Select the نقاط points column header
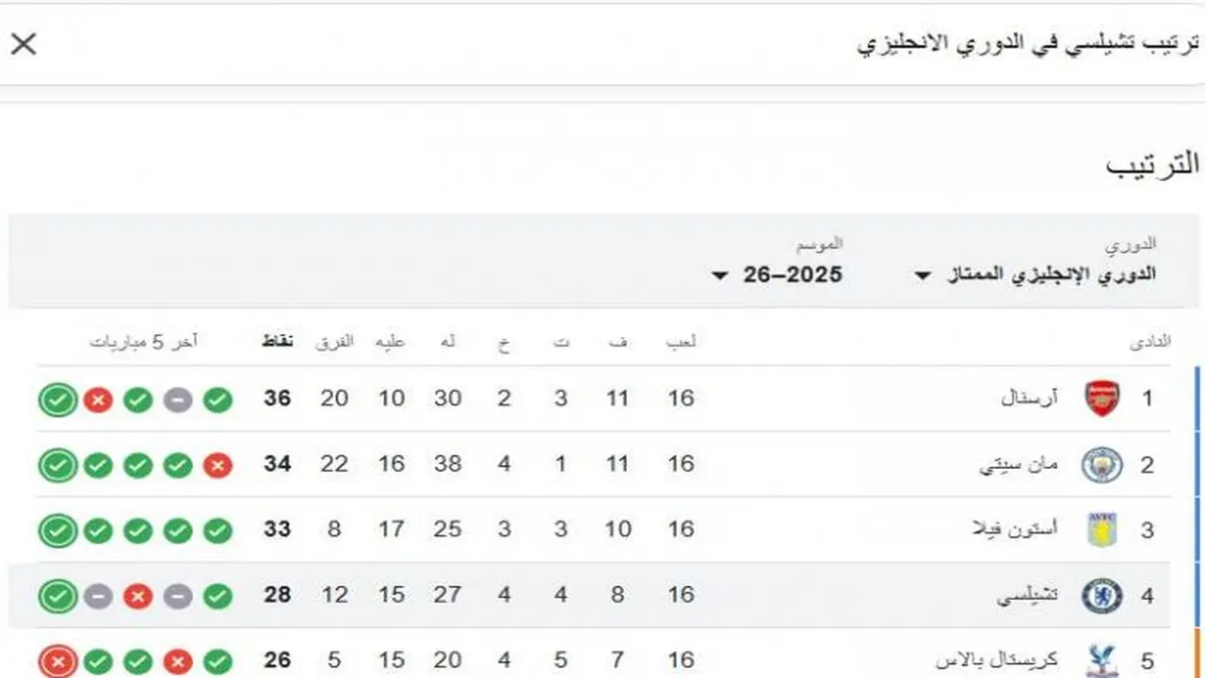Image resolution: width=1205 pixels, height=678 pixels. pyautogui.click(x=277, y=342)
